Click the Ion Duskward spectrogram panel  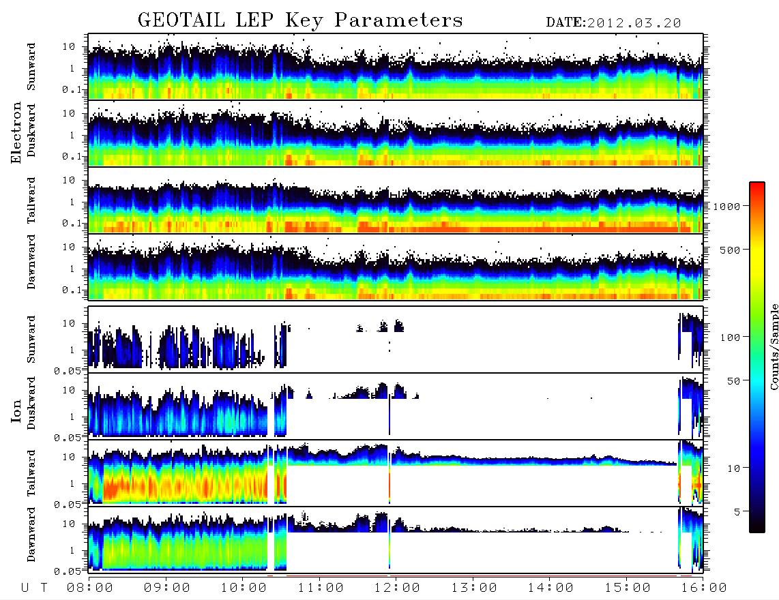coord(396,406)
